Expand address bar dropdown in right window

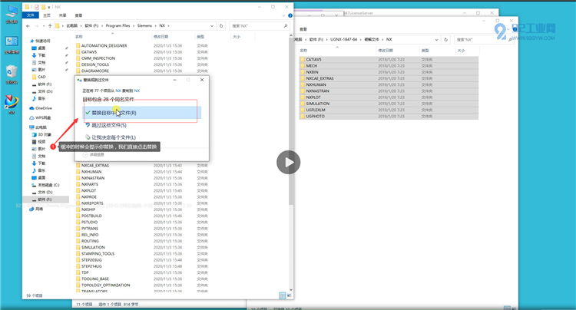coord(436,40)
